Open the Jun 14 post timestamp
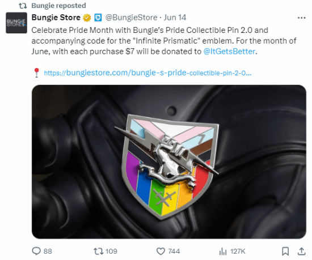312x260 pixels. [x=175, y=18]
